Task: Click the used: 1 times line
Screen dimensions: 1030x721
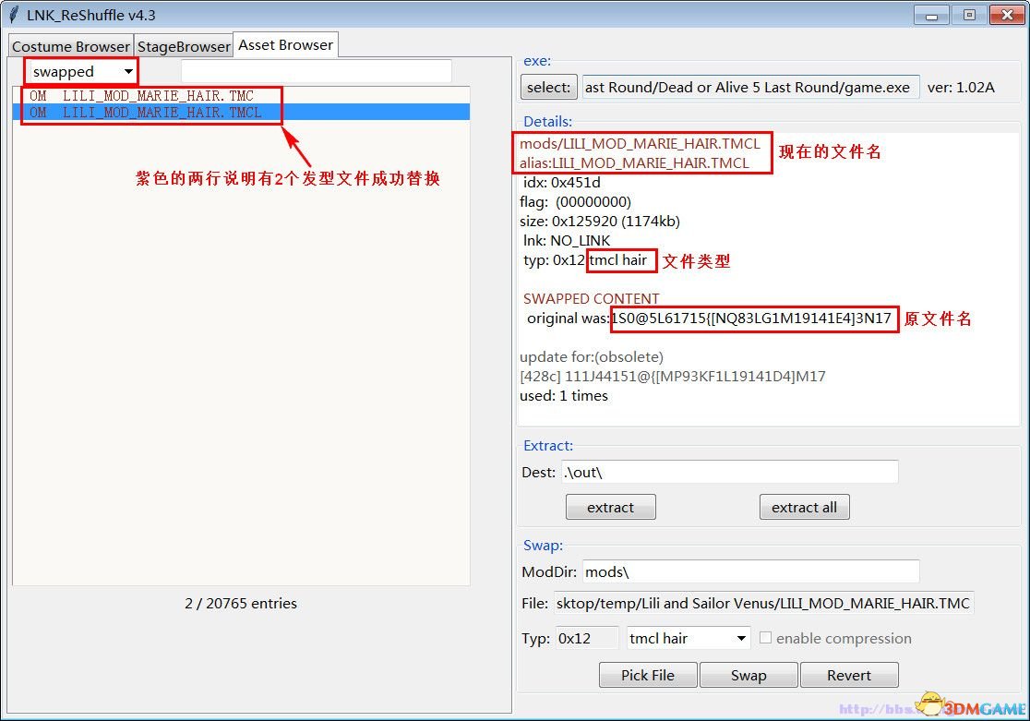Action: click(x=564, y=396)
